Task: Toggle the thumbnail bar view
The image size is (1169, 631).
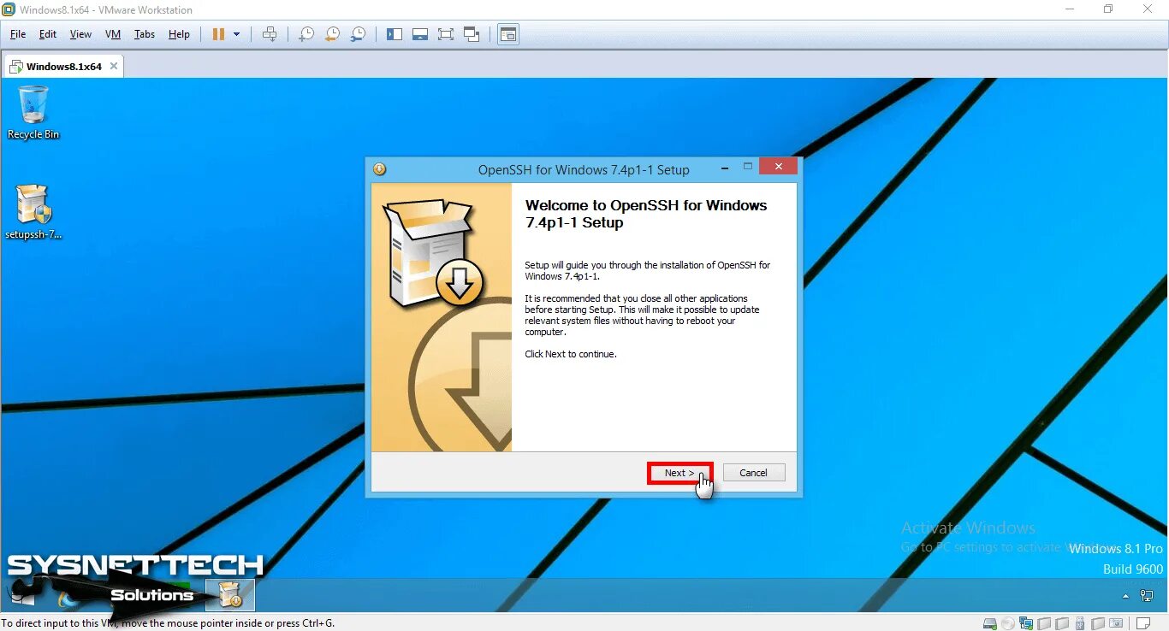Action: (419, 34)
